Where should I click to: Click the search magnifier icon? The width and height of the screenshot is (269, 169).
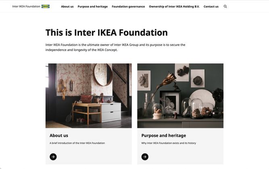click(225, 6)
